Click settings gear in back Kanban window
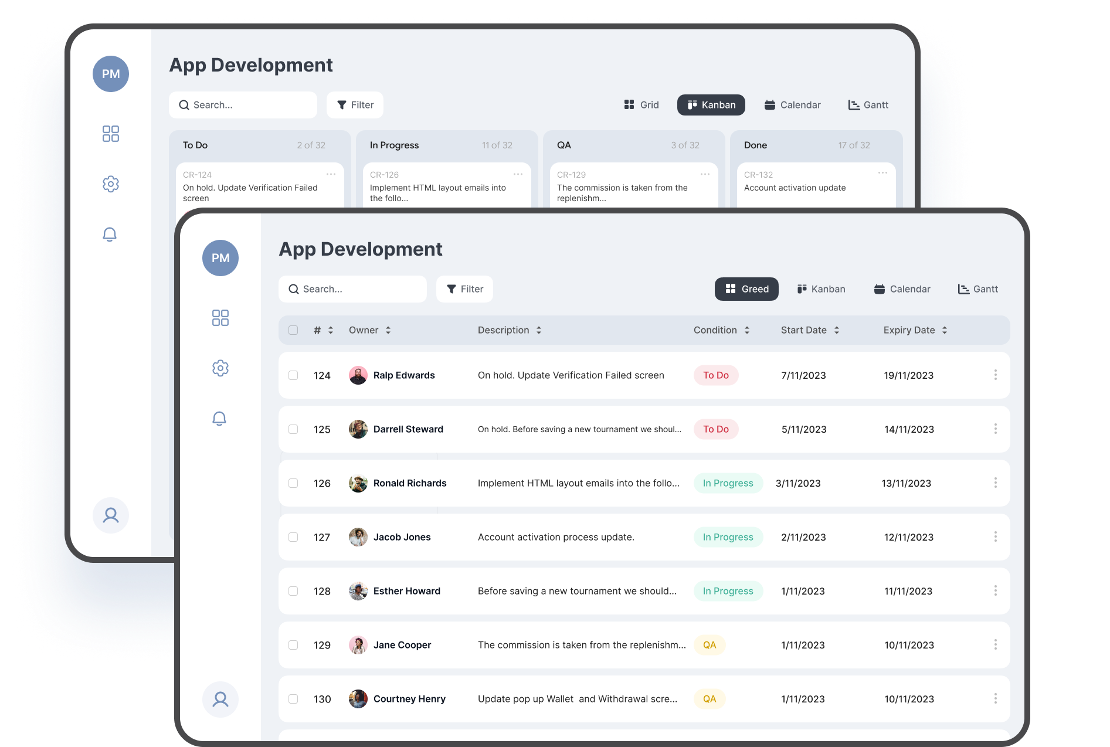The height and width of the screenshot is (747, 1110). pos(111,184)
